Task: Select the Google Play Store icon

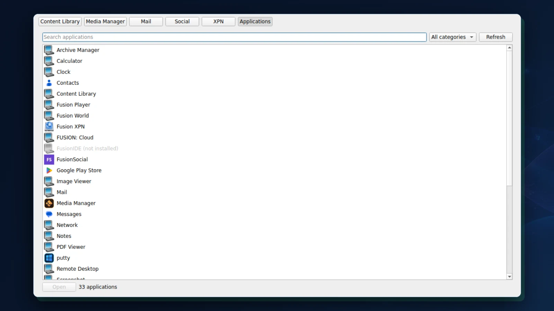Action: click(x=49, y=170)
